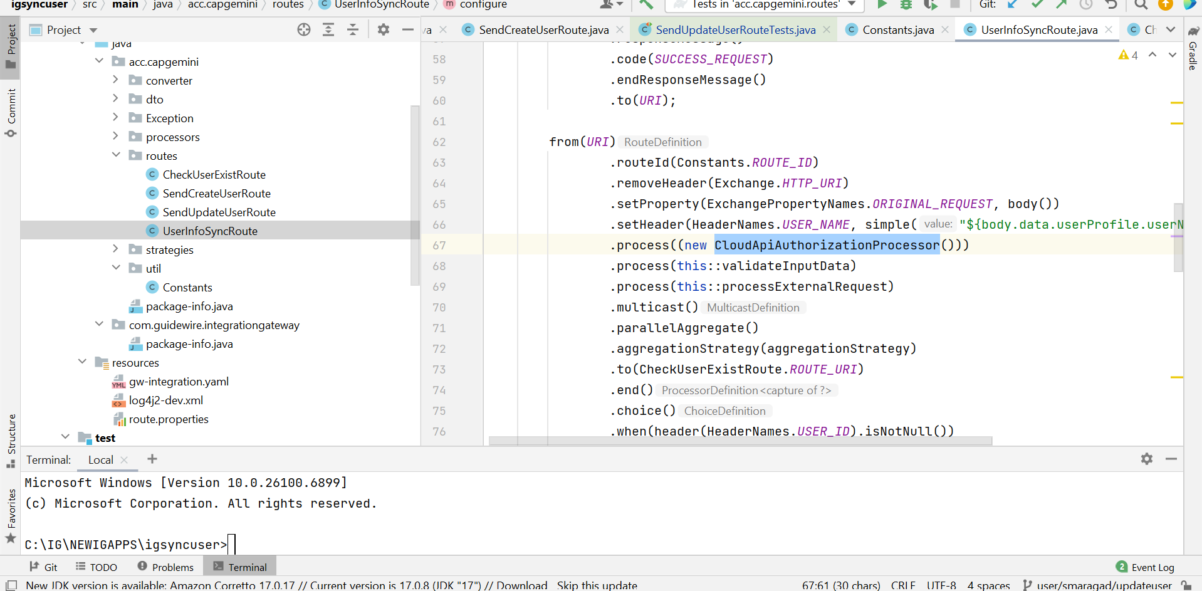This screenshot has height=591, width=1202.
Task: Open the Problems tool window tab
Action: [166, 567]
